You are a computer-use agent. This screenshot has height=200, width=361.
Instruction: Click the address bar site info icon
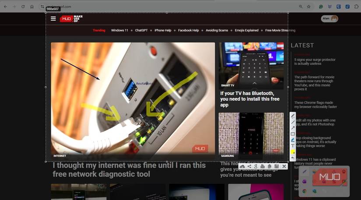[x=42, y=7]
